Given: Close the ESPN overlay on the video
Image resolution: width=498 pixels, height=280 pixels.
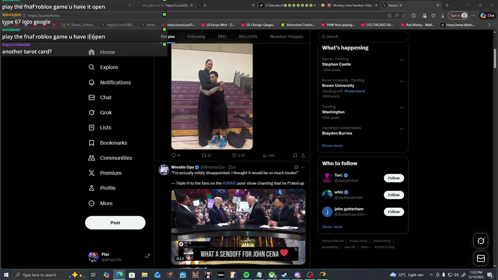Looking at the screenshot, I should coord(296,249).
